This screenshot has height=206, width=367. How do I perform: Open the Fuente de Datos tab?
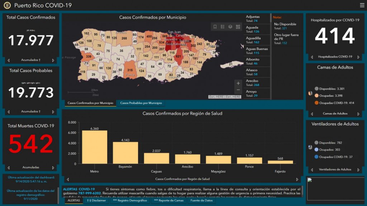(202, 201)
